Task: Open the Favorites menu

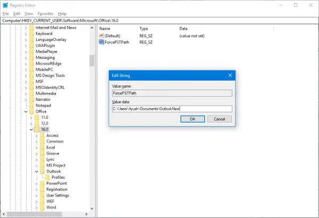Action: click(x=45, y=14)
